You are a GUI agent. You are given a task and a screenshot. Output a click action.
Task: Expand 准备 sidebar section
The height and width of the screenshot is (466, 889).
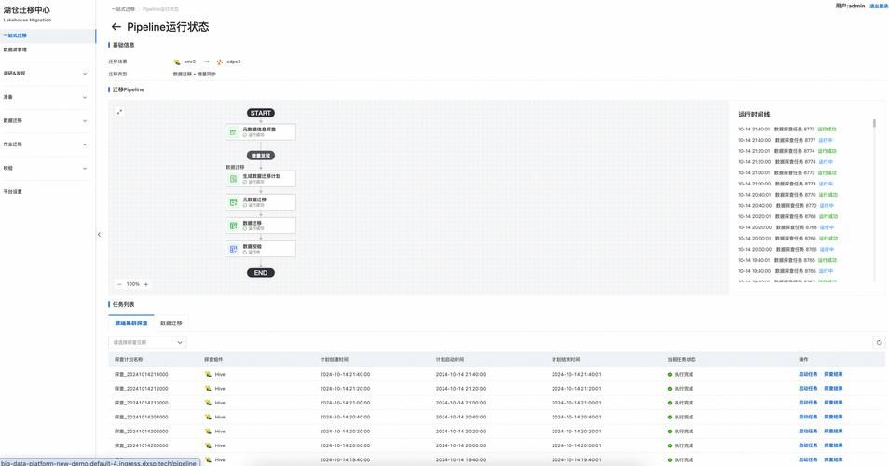click(48, 97)
